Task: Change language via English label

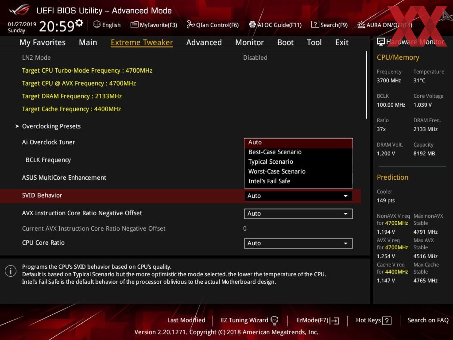Action: click(x=111, y=25)
